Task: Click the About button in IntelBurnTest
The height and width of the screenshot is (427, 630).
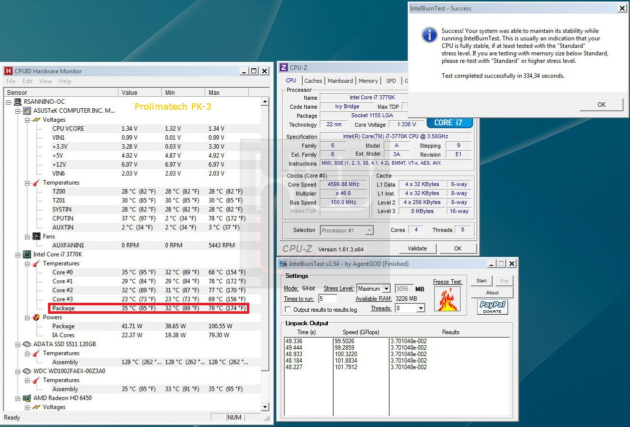Action: coord(493,293)
